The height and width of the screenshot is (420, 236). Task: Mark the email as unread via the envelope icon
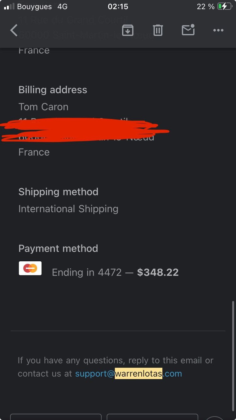click(188, 30)
